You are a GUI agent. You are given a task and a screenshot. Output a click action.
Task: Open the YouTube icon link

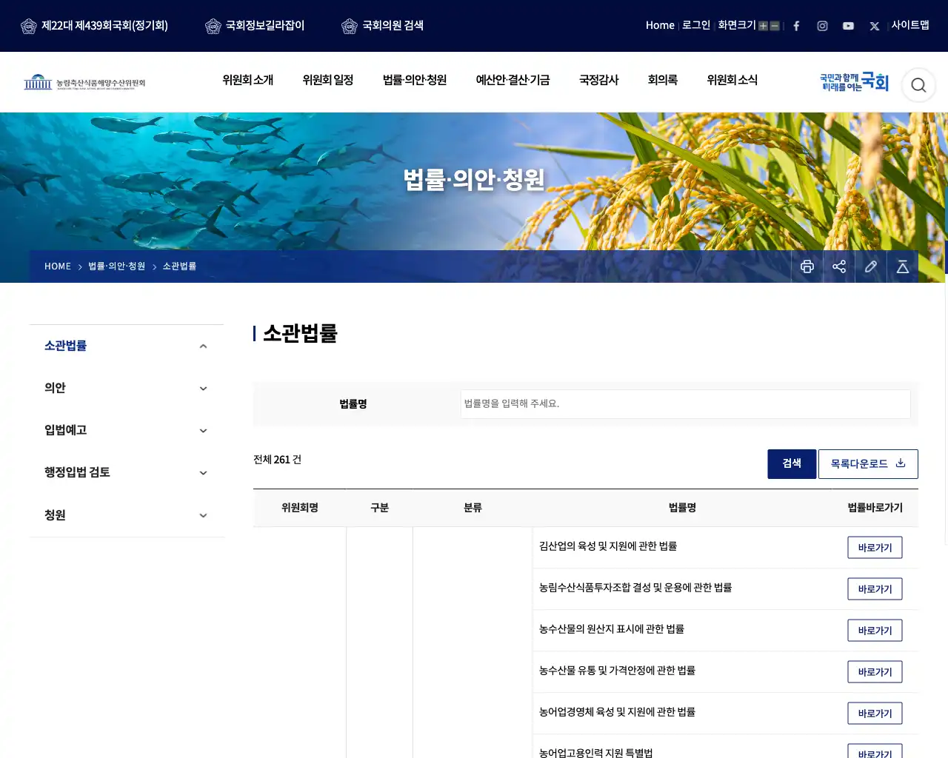pos(848,26)
